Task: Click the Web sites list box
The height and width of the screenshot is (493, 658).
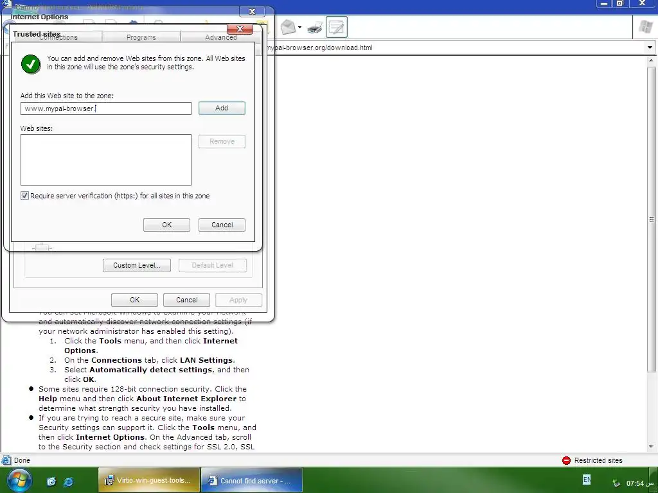Action: tap(106, 160)
